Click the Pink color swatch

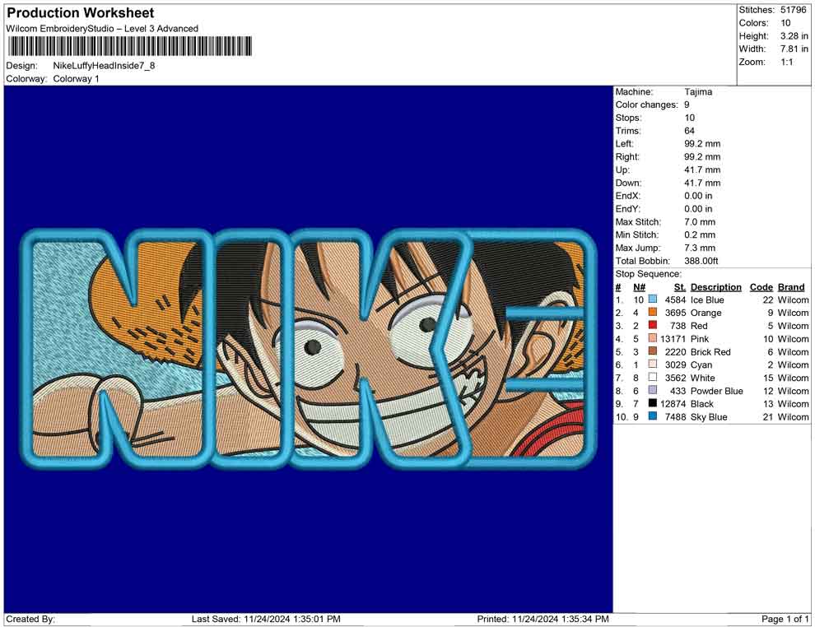tap(652, 338)
